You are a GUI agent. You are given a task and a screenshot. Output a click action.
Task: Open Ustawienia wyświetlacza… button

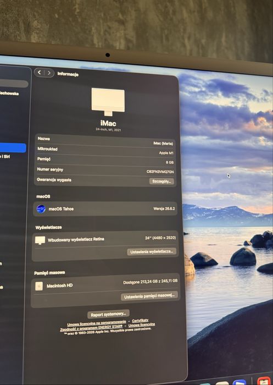[152, 252]
